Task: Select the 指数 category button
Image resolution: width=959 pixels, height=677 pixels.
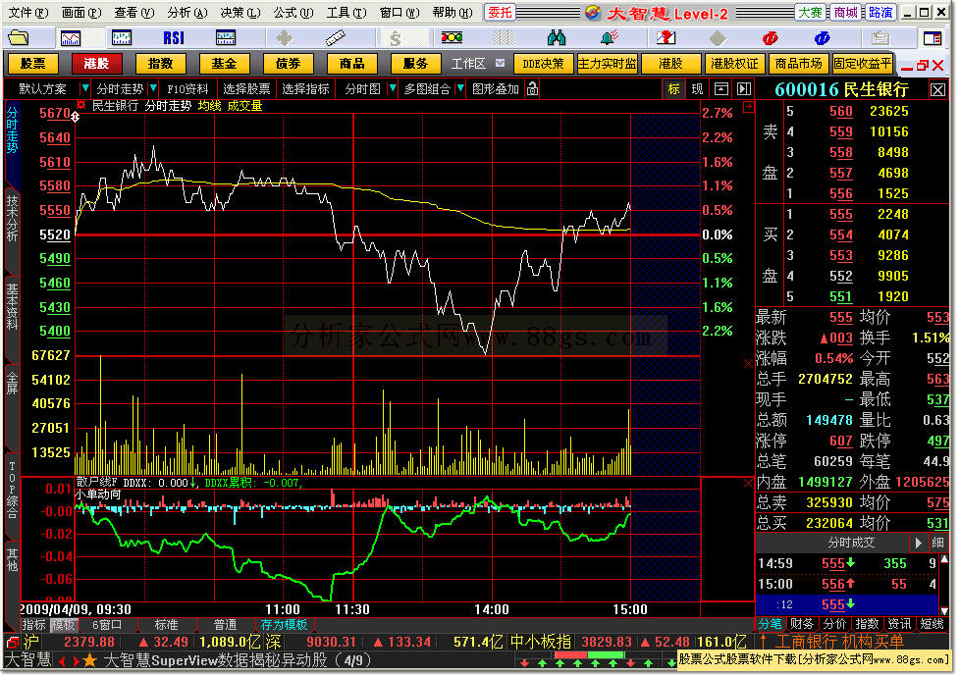Action: point(160,64)
